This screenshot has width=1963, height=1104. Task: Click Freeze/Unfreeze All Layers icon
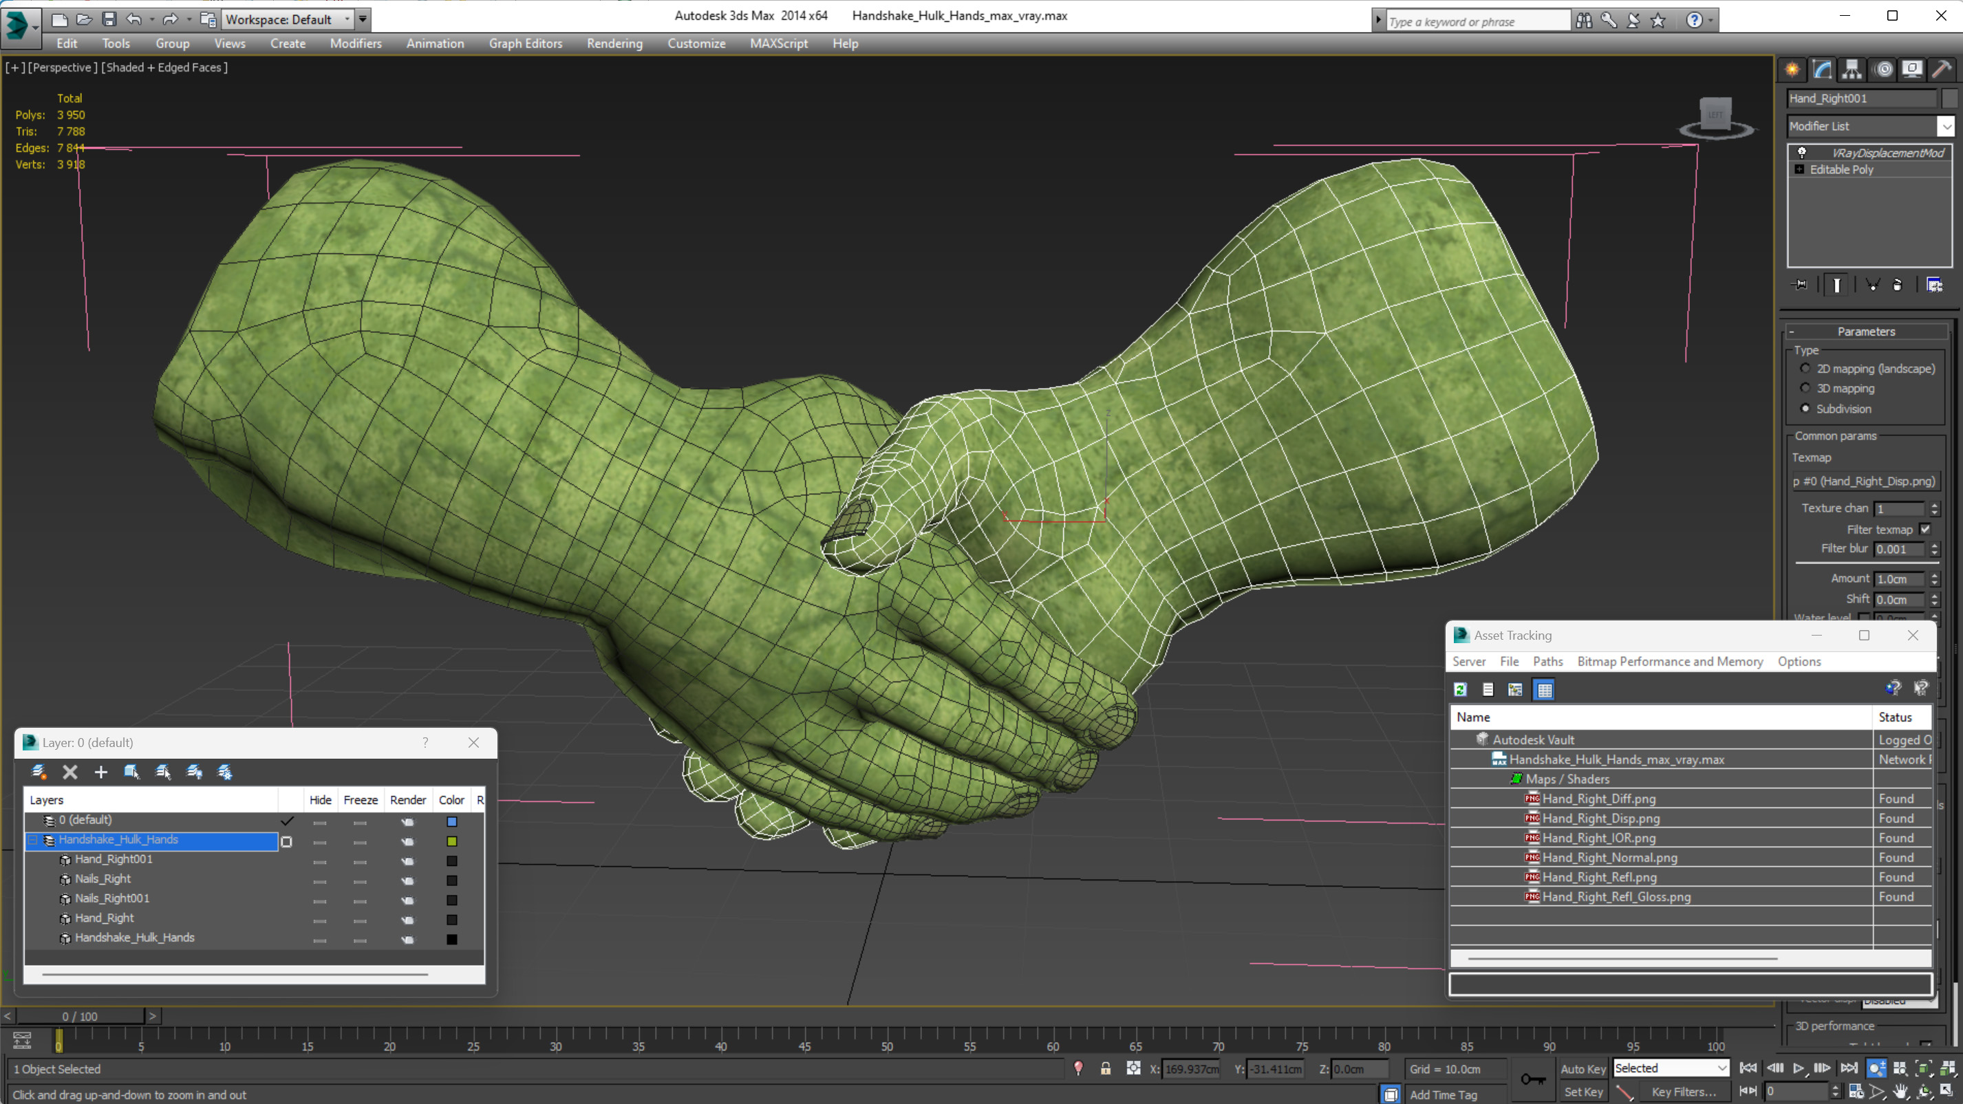[x=225, y=772]
